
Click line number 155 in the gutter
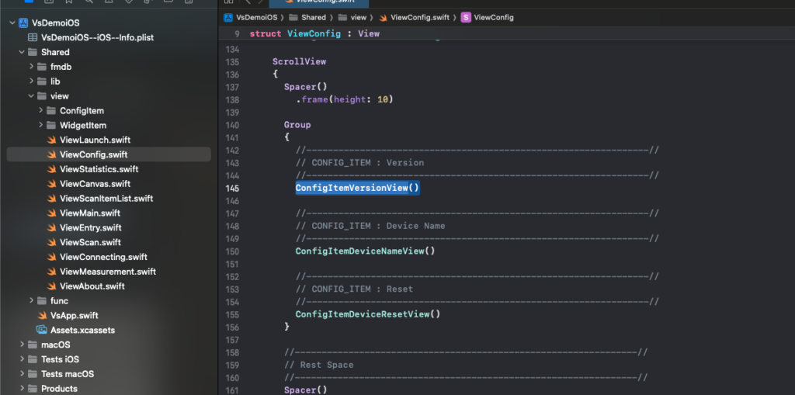pyautogui.click(x=232, y=314)
